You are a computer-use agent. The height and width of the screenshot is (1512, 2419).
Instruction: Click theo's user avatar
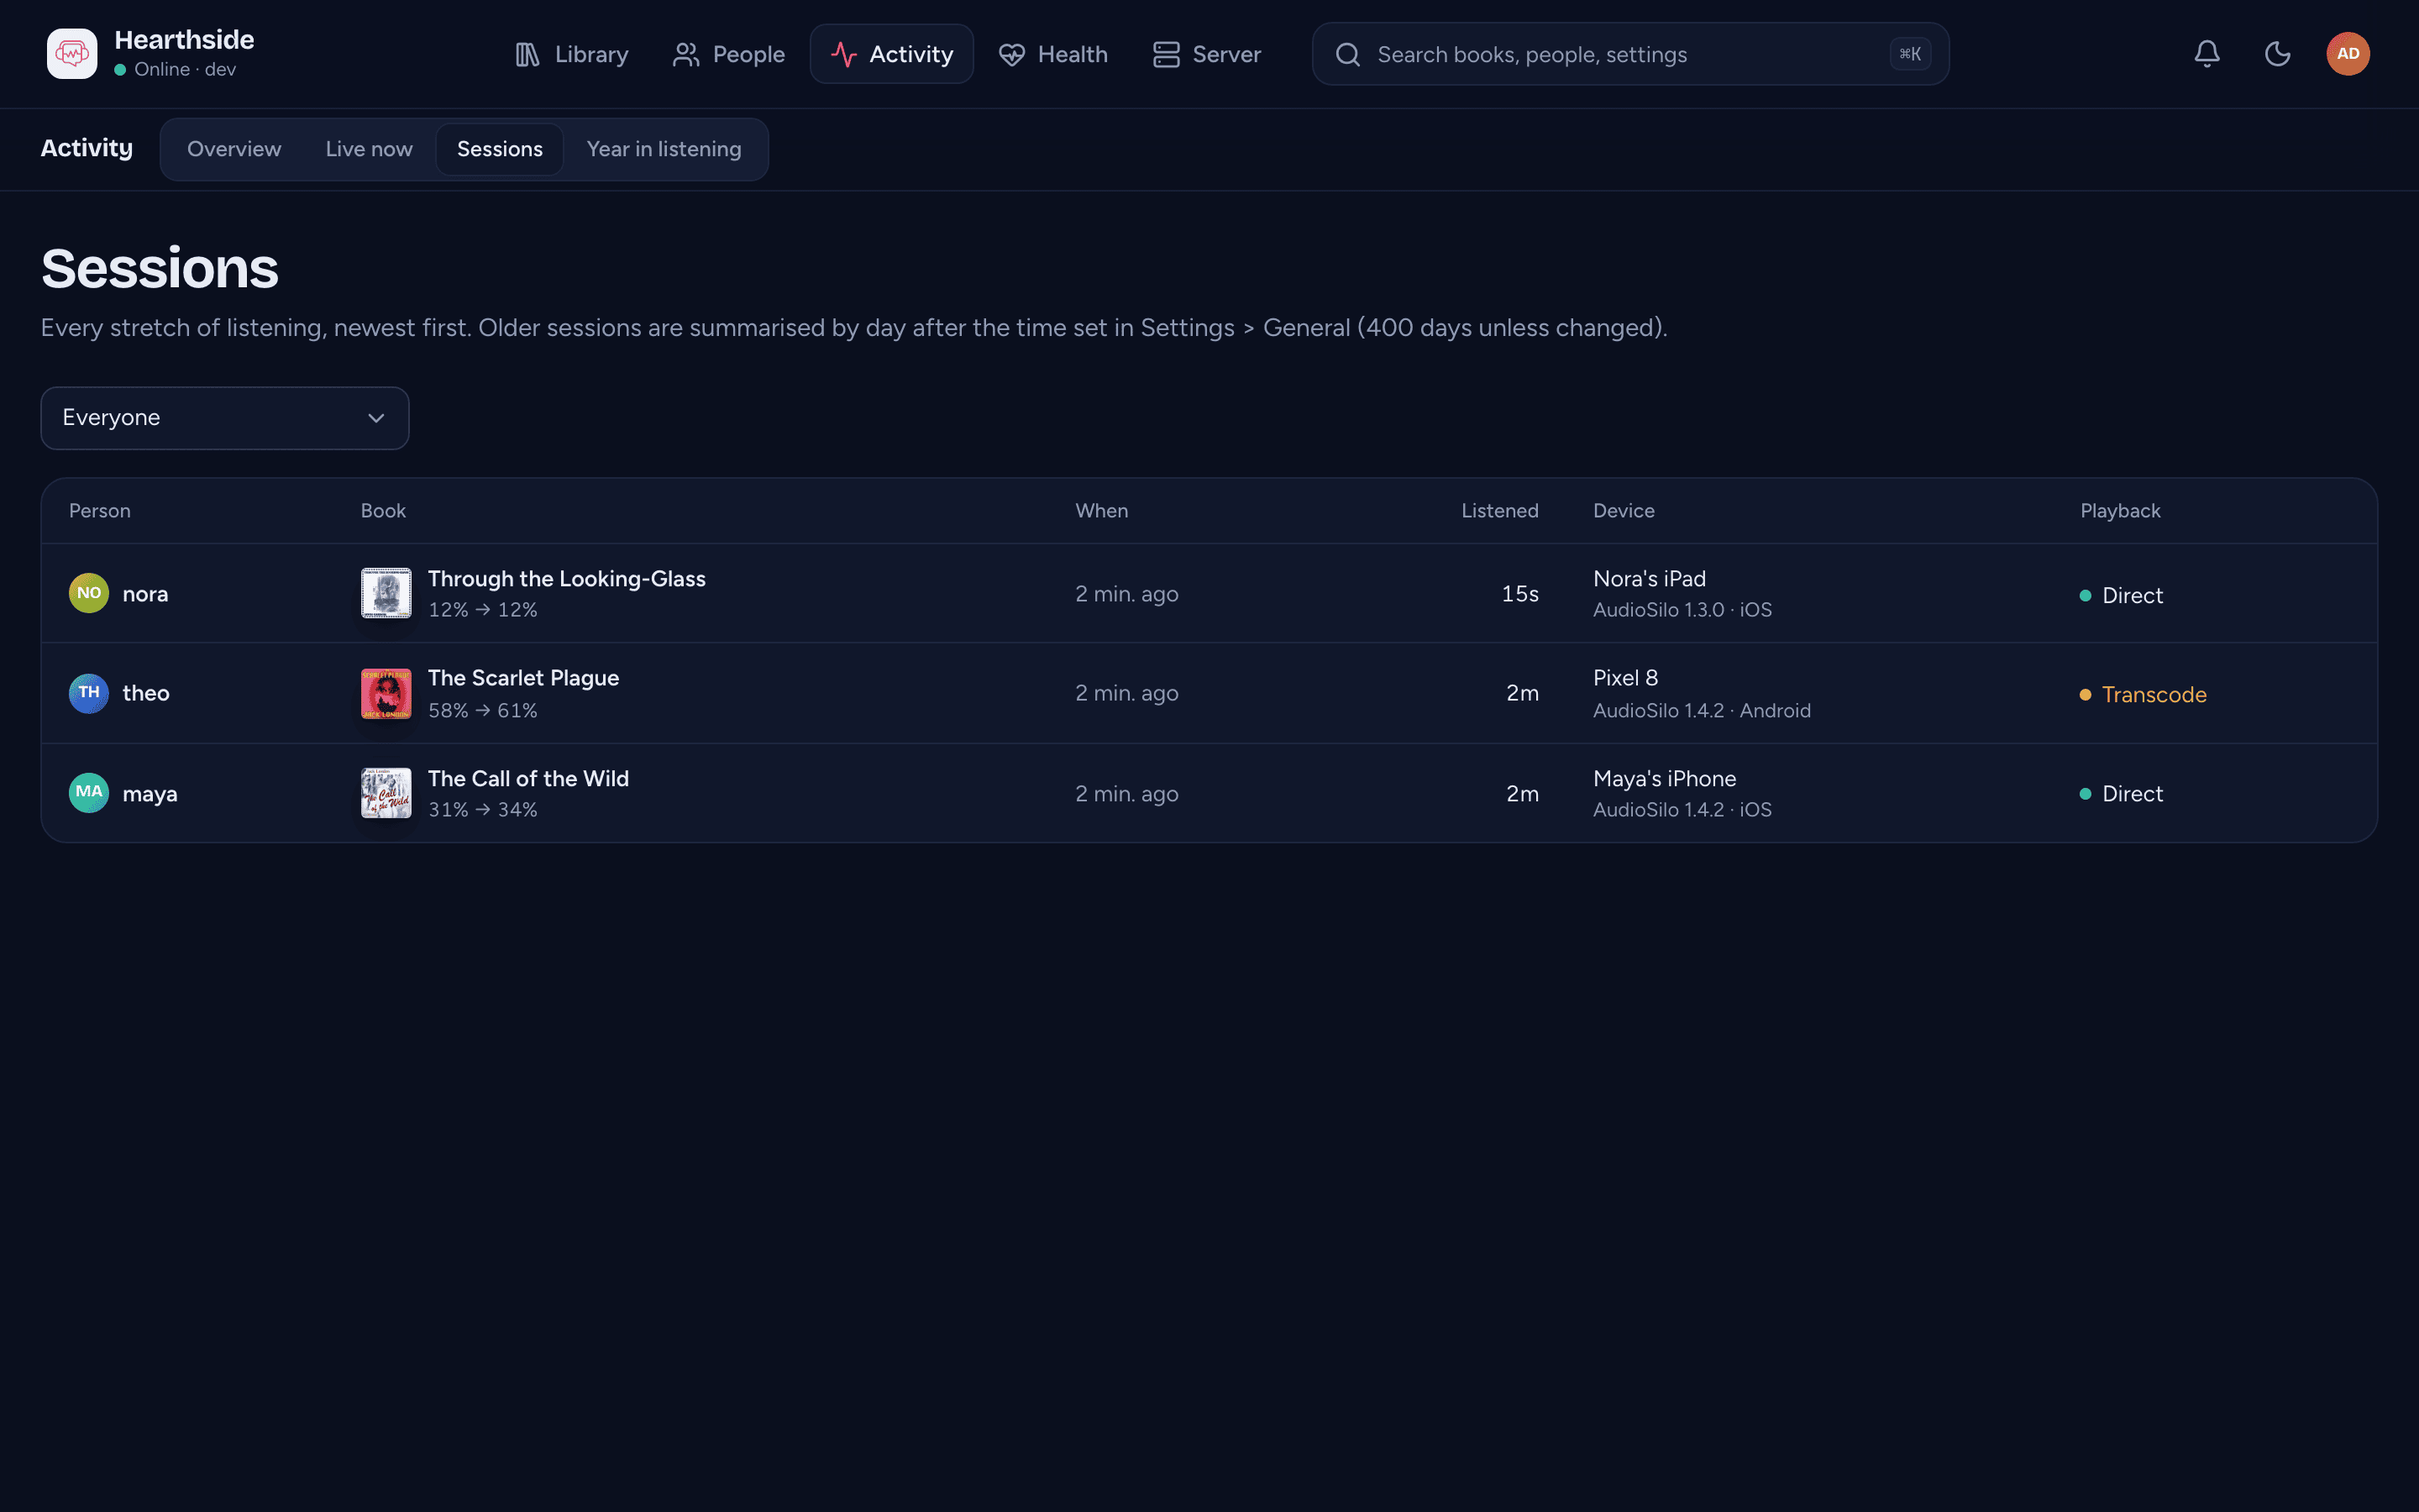tap(89, 693)
